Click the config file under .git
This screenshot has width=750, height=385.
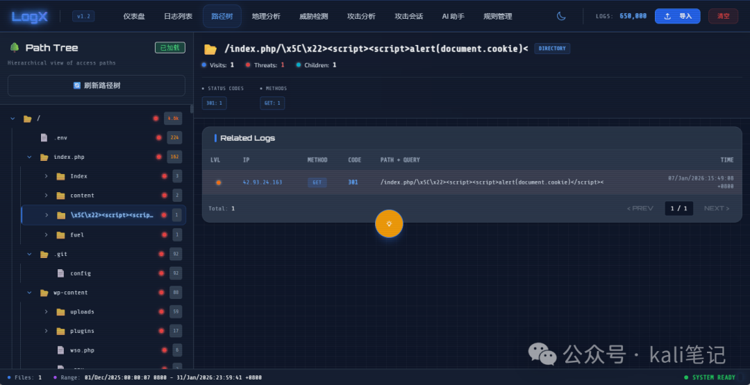tap(80, 273)
